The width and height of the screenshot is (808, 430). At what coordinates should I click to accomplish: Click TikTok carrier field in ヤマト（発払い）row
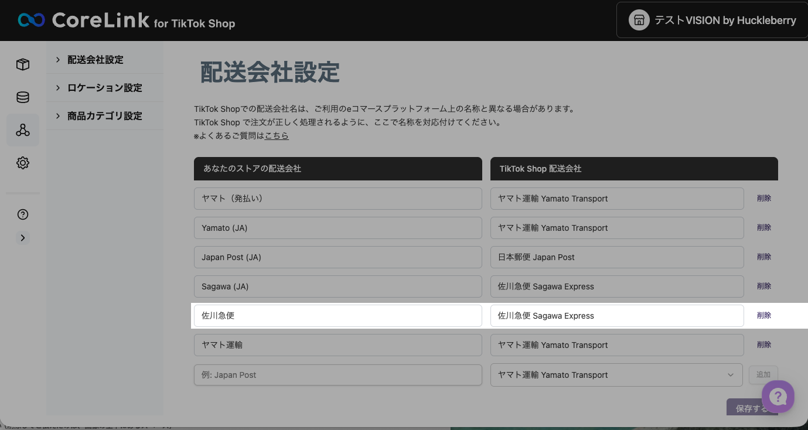617,199
